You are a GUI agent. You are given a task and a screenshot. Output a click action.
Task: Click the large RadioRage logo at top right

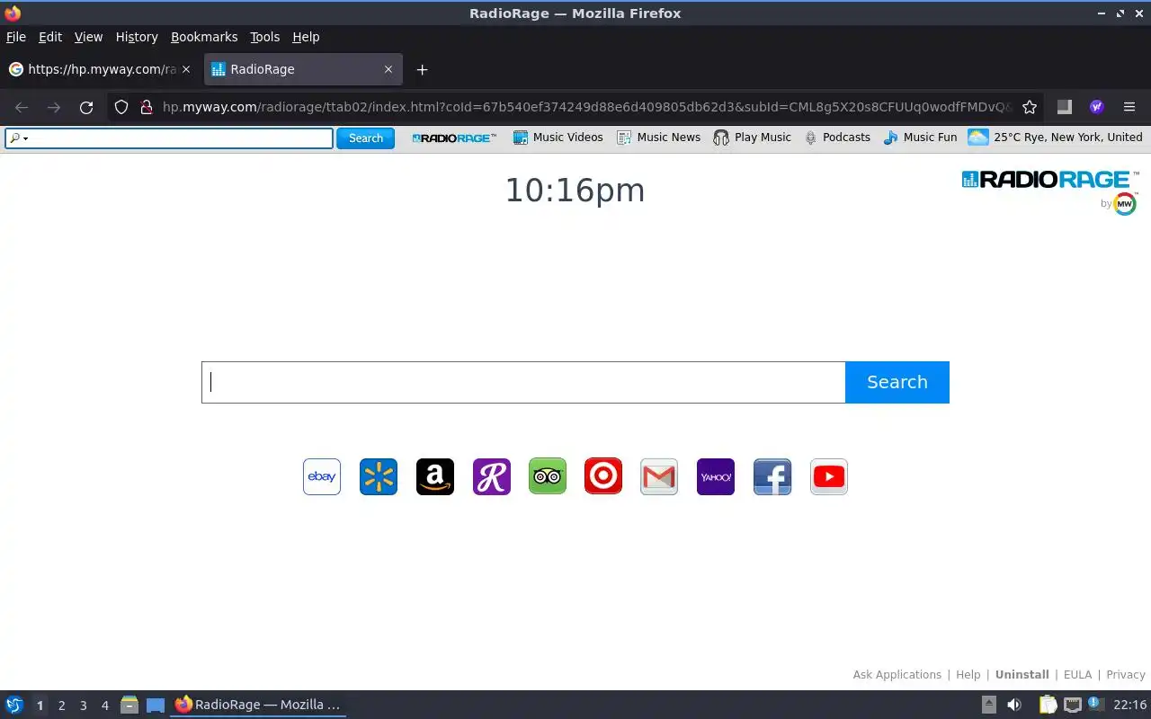[1050, 180]
